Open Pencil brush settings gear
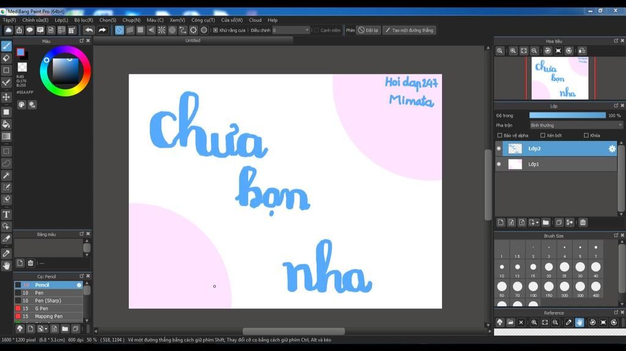Image resolution: width=626 pixels, height=351 pixels. 79,285
